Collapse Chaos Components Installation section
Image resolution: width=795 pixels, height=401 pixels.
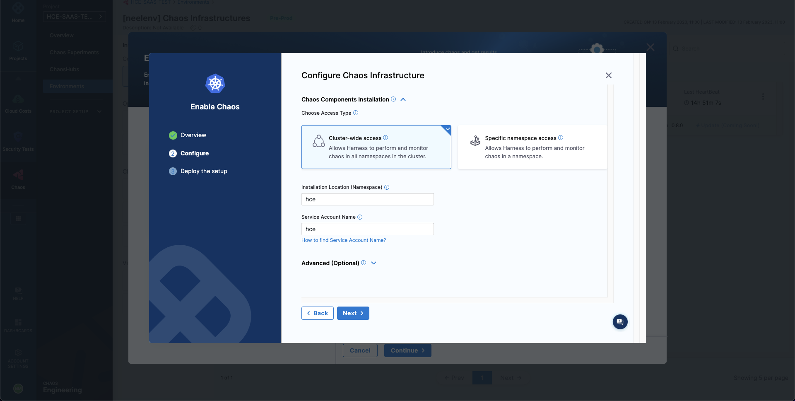coord(403,99)
